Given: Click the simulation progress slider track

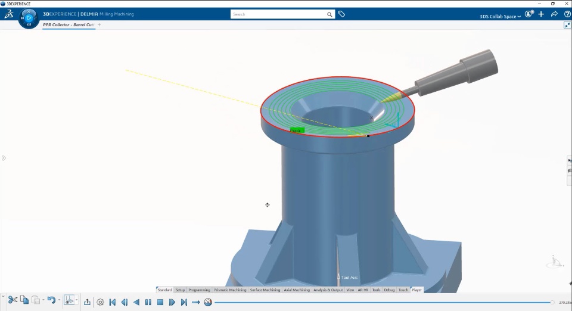Looking at the screenshot, I should (x=383, y=302).
